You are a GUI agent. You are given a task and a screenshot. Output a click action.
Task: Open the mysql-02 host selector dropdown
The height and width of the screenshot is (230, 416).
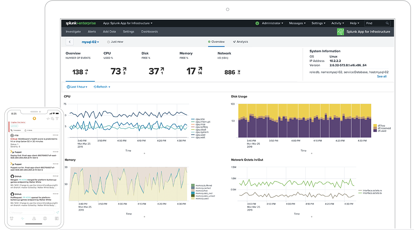90,42
